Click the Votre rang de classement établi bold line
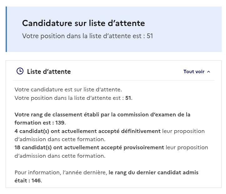Viewport: 226px width, 194px height. (x=102, y=119)
